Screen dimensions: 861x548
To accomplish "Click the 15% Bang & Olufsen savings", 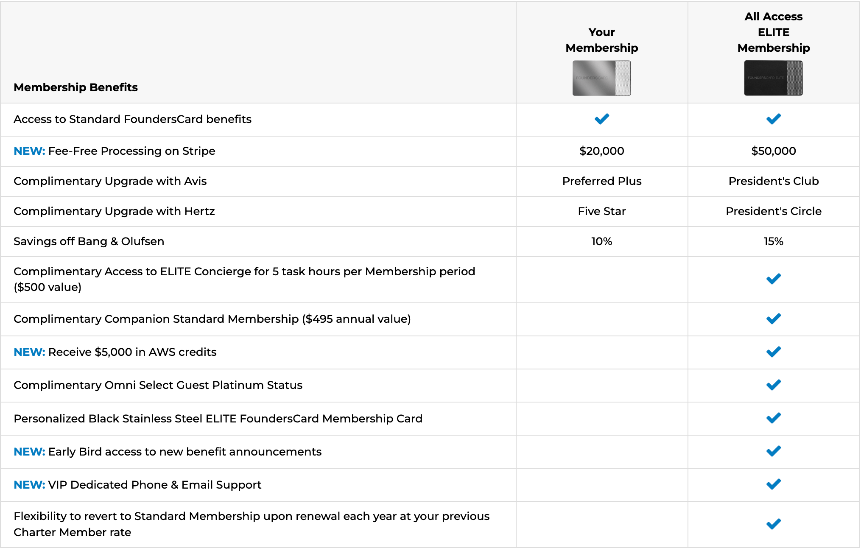I will [773, 241].
